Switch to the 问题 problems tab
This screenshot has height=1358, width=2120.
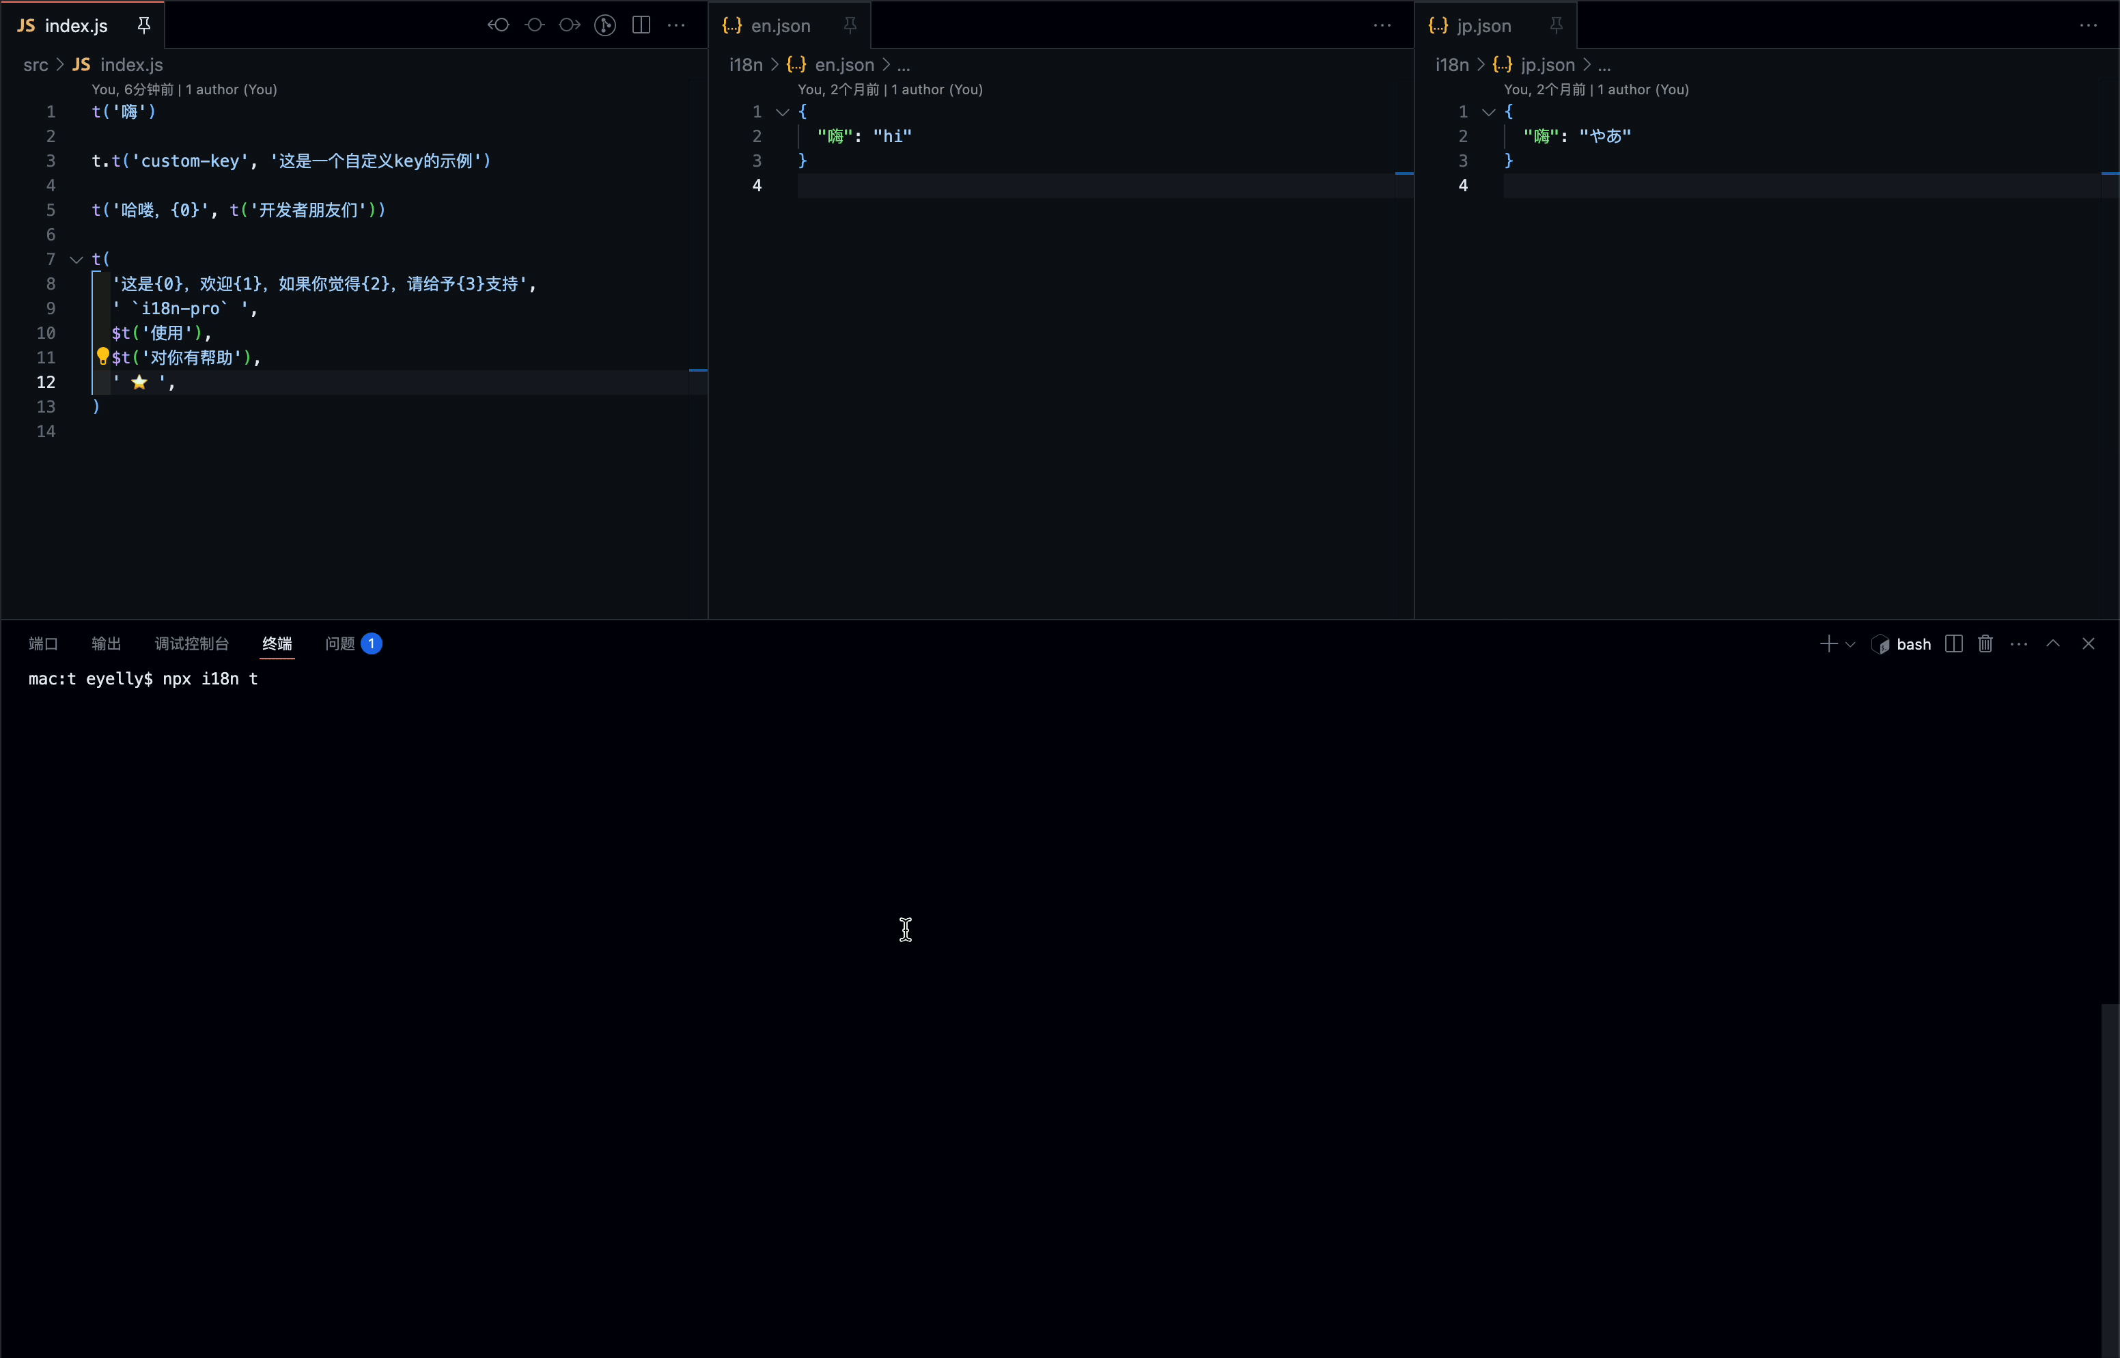pos(340,643)
